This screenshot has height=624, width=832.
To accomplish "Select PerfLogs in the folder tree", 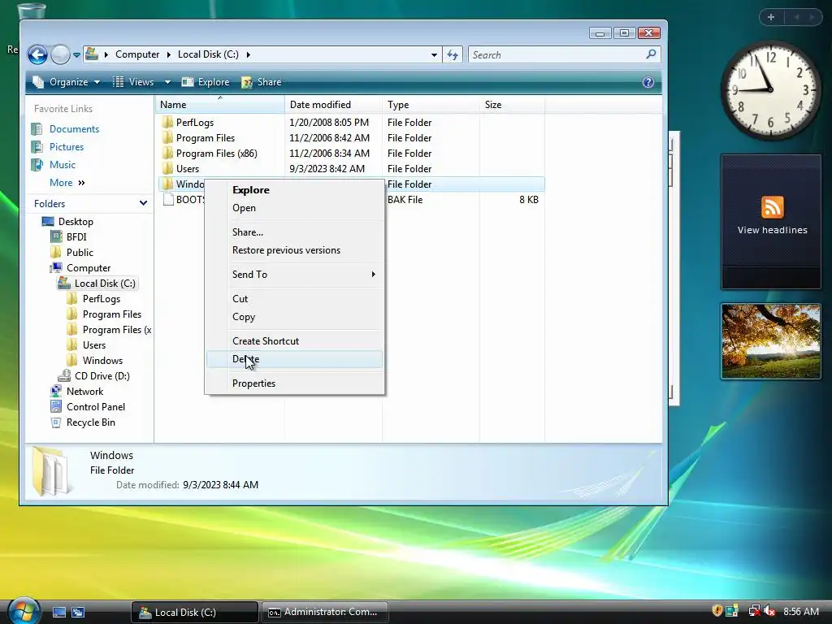I will [101, 299].
